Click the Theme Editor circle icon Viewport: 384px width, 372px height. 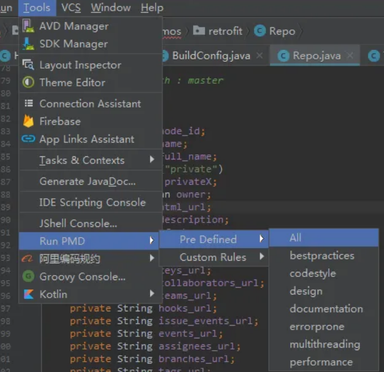28,83
